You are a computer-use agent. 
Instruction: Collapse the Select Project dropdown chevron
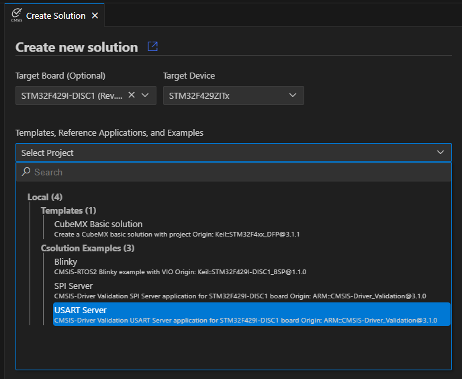pos(441,153)
